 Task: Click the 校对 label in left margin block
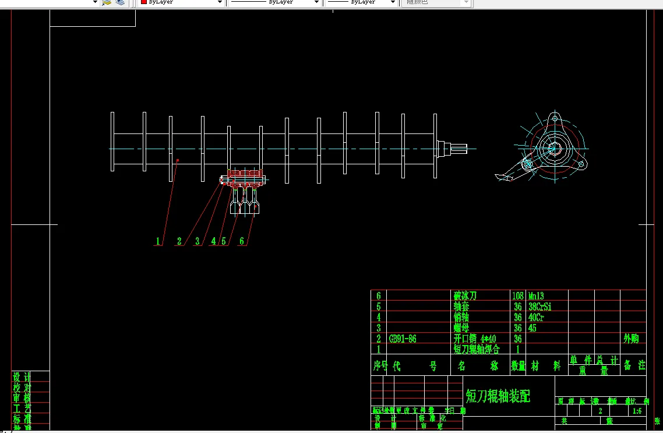[x=22, y=388]
